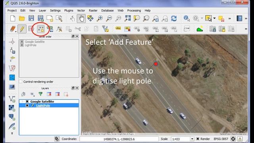Open project with the yellow folder icon
This screenshot has height=143, width=254.
(x=22, y=18)
